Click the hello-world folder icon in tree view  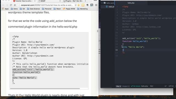tap(105, 3)
